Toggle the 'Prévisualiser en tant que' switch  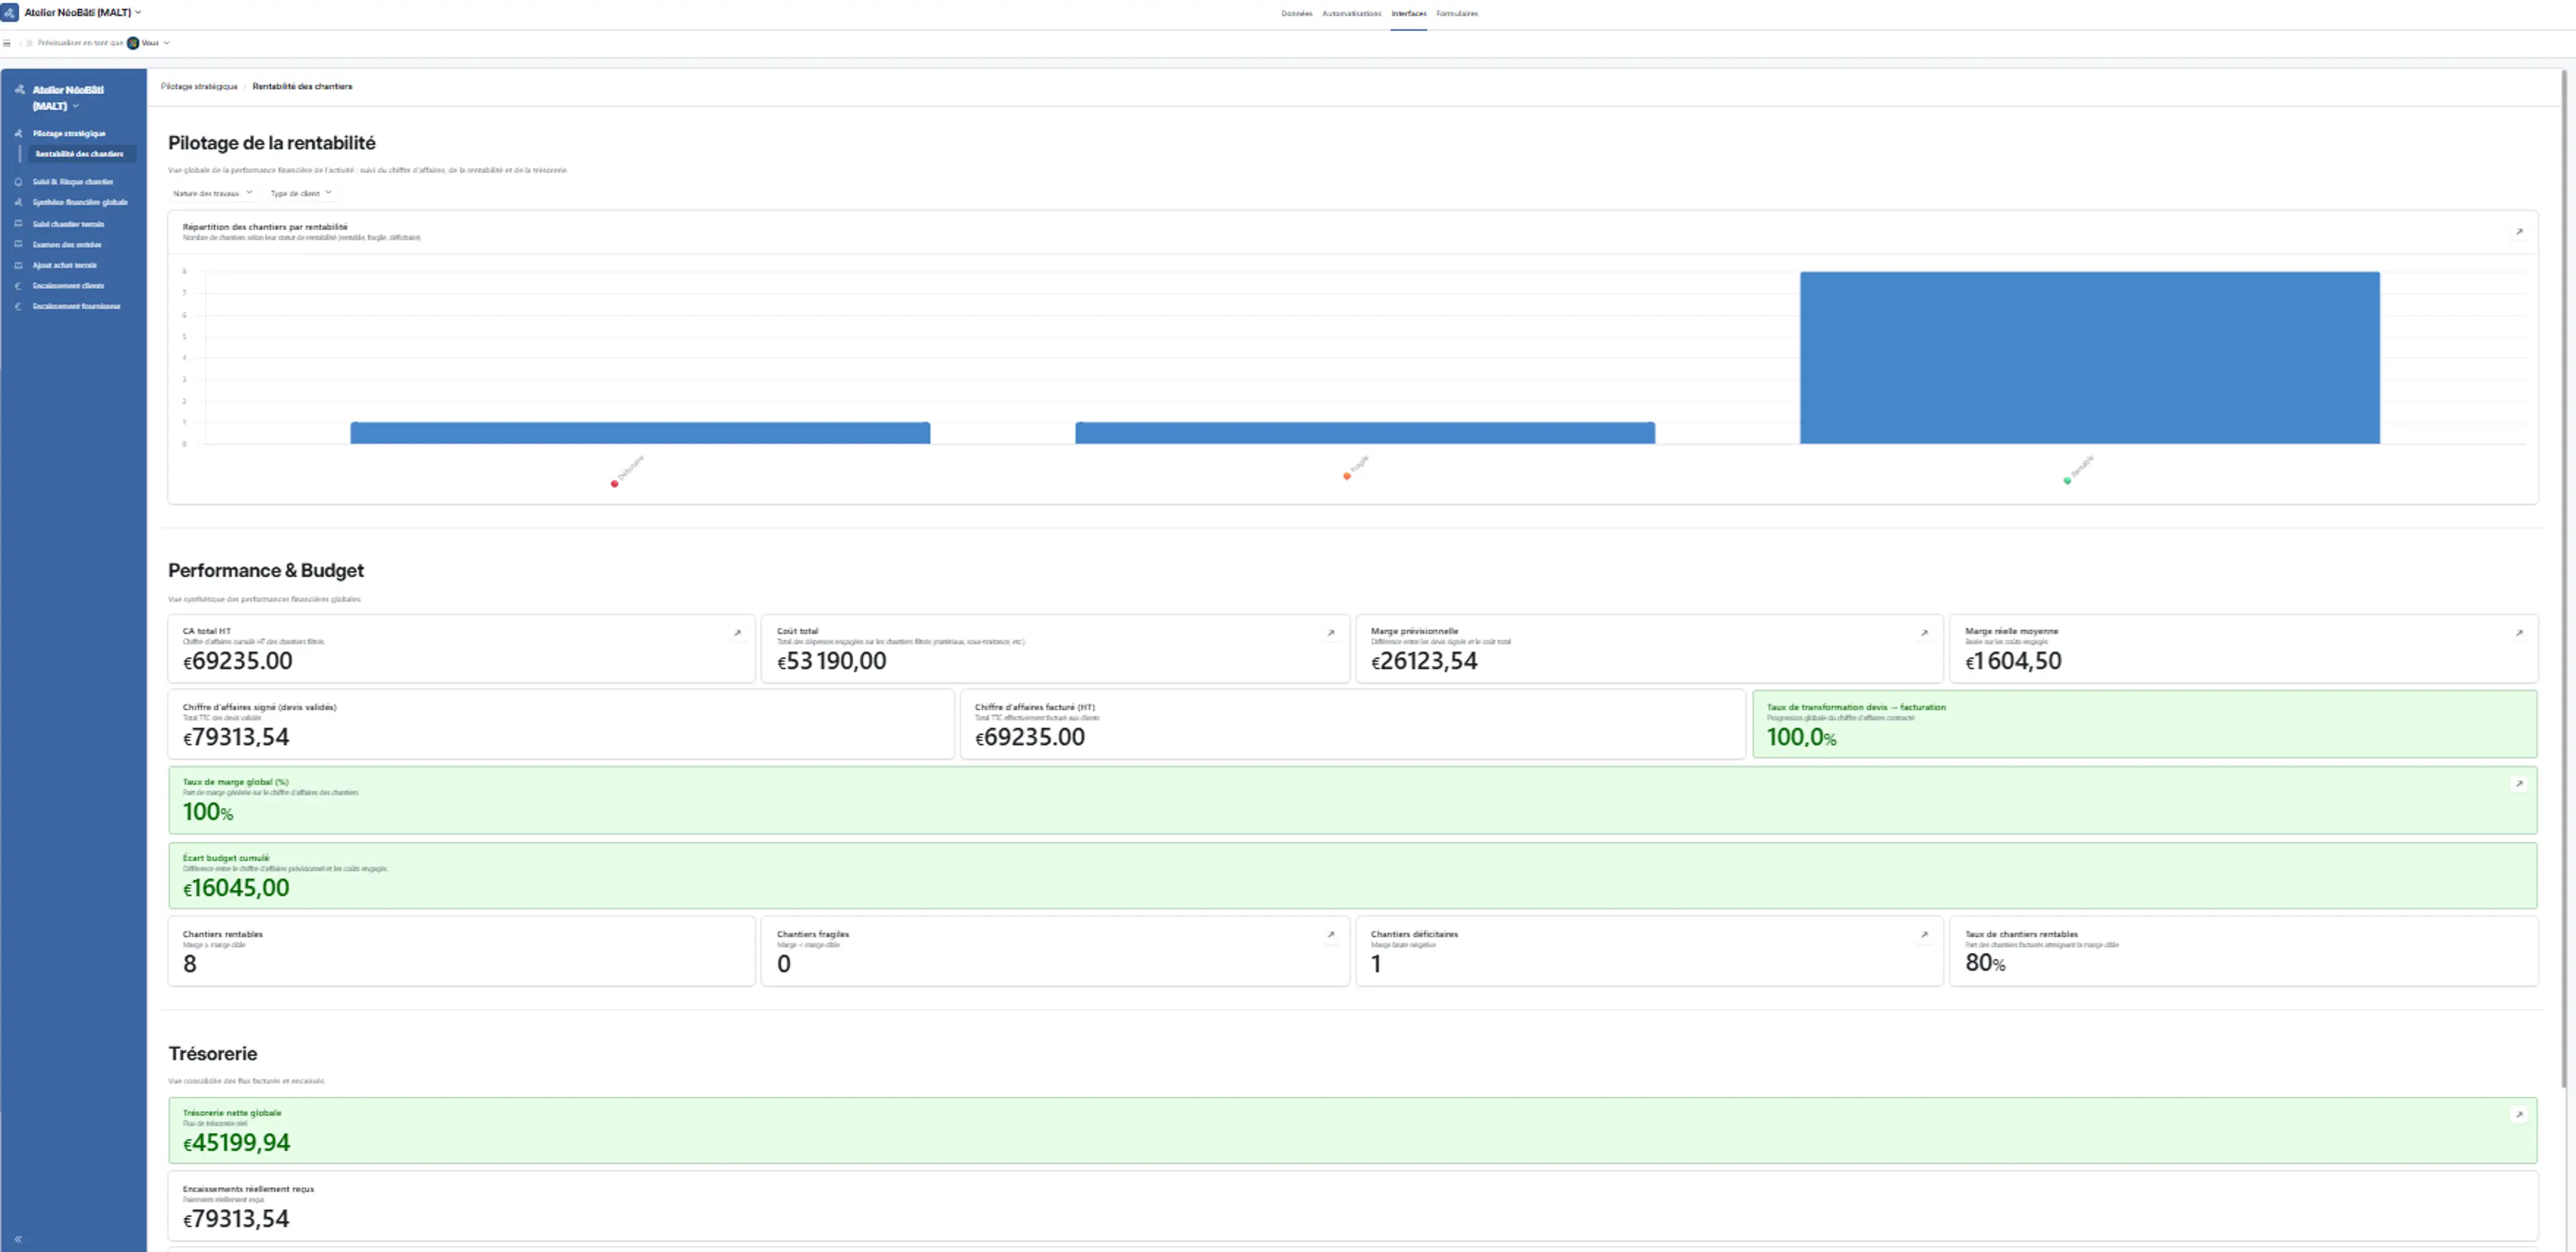point(27,43)
